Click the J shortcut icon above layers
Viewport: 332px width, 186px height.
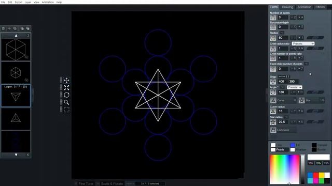pyautogui.click(x=28, y=36)
